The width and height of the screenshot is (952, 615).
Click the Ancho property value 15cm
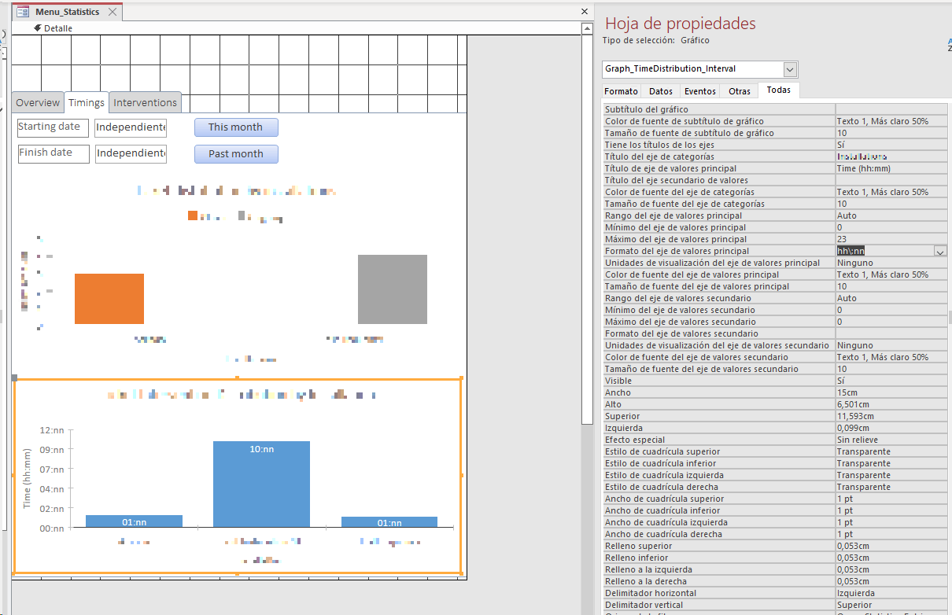pyautogui.click(x=891, y=392)
